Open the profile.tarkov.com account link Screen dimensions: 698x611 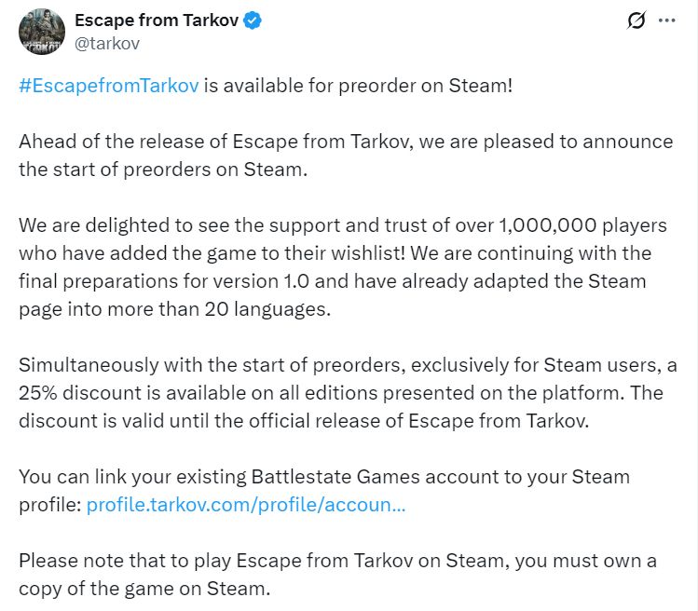245,506
